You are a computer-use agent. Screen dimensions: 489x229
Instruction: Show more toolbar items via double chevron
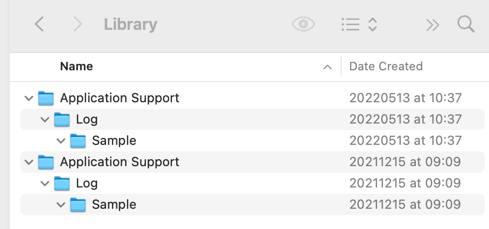coord(432,24)
